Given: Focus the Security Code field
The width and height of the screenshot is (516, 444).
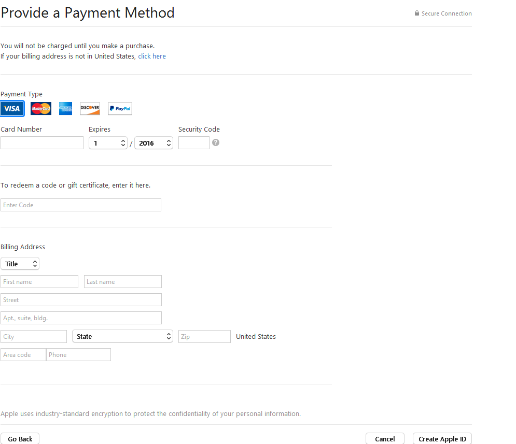Looking at the screenshot, I should click(194, 143).
